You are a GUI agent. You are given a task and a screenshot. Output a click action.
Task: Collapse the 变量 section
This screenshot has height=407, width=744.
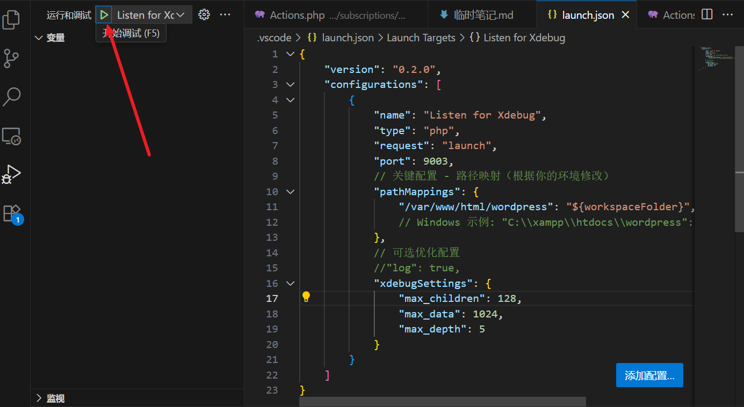38,38
